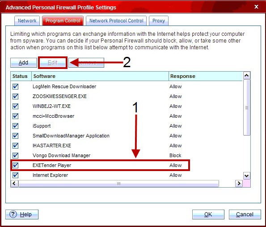Click the horizontal scrollbar thumb
The height and width of the screenshot is (227, 266).
coord(118,184)
